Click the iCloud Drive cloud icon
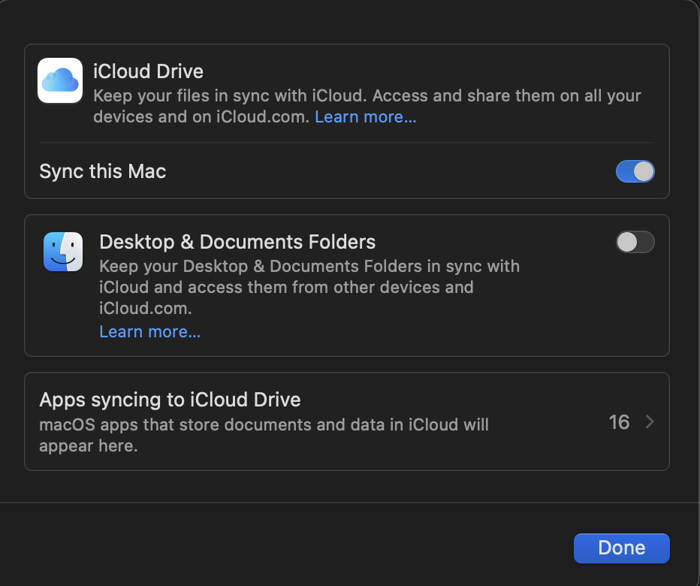700x586 pixels. [x=60, y=80]
